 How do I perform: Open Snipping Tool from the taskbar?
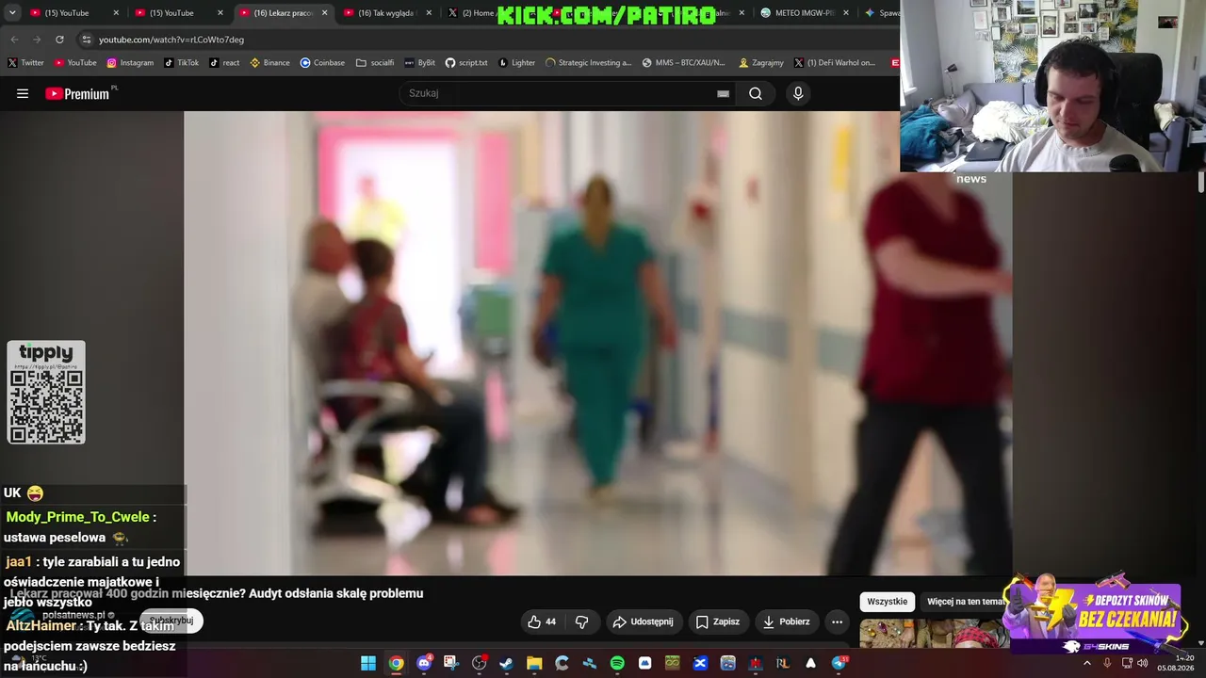coord(451,663)
